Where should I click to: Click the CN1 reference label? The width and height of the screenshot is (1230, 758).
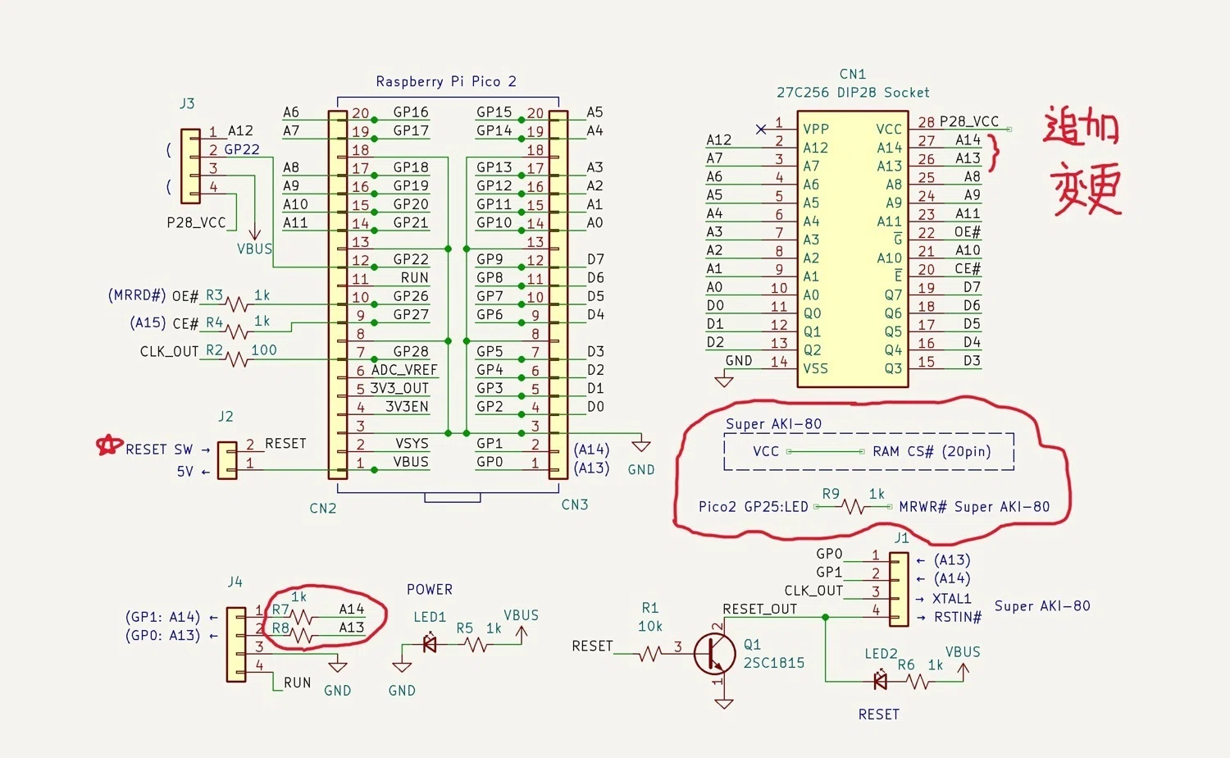853,74
